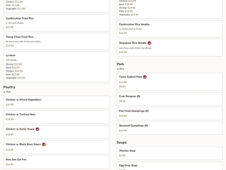Select the Lo Mein menu item
Viewport: 226px width, 170px height.
(56, 67)
